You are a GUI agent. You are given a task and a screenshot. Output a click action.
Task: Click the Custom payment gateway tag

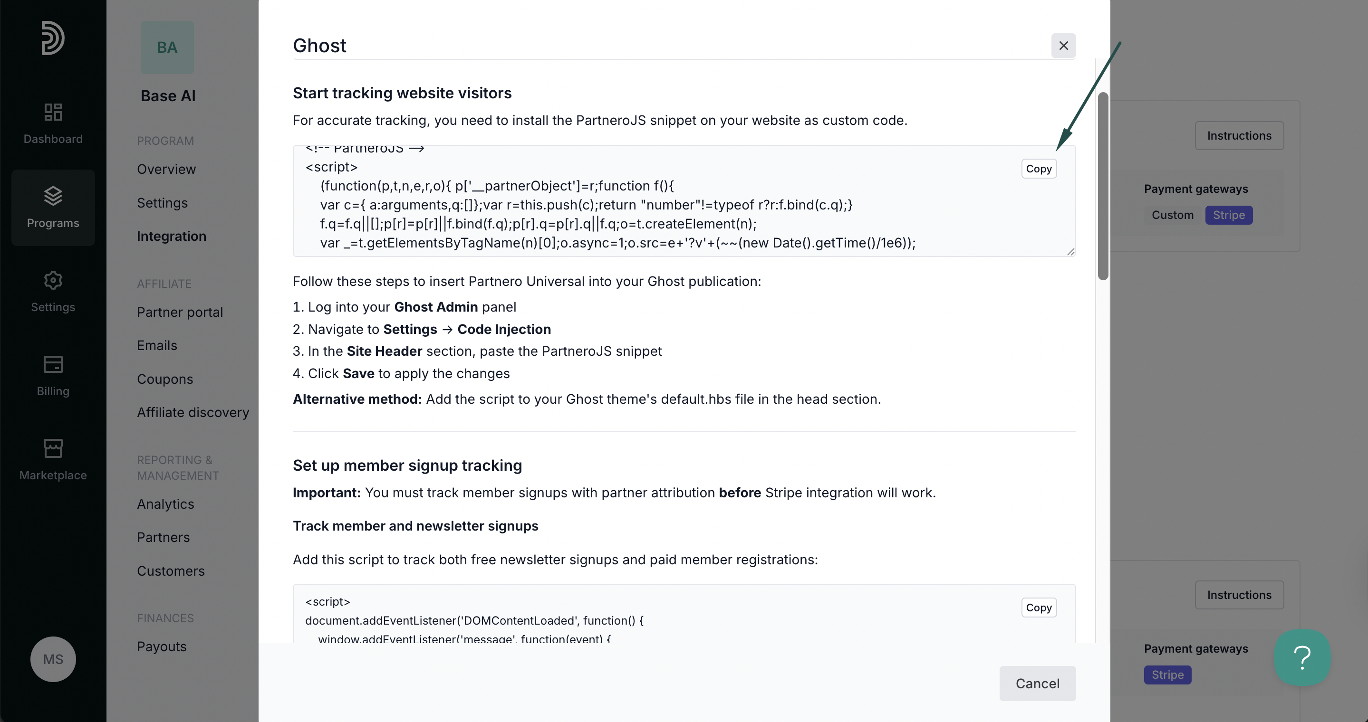[x=1172, y=215]
